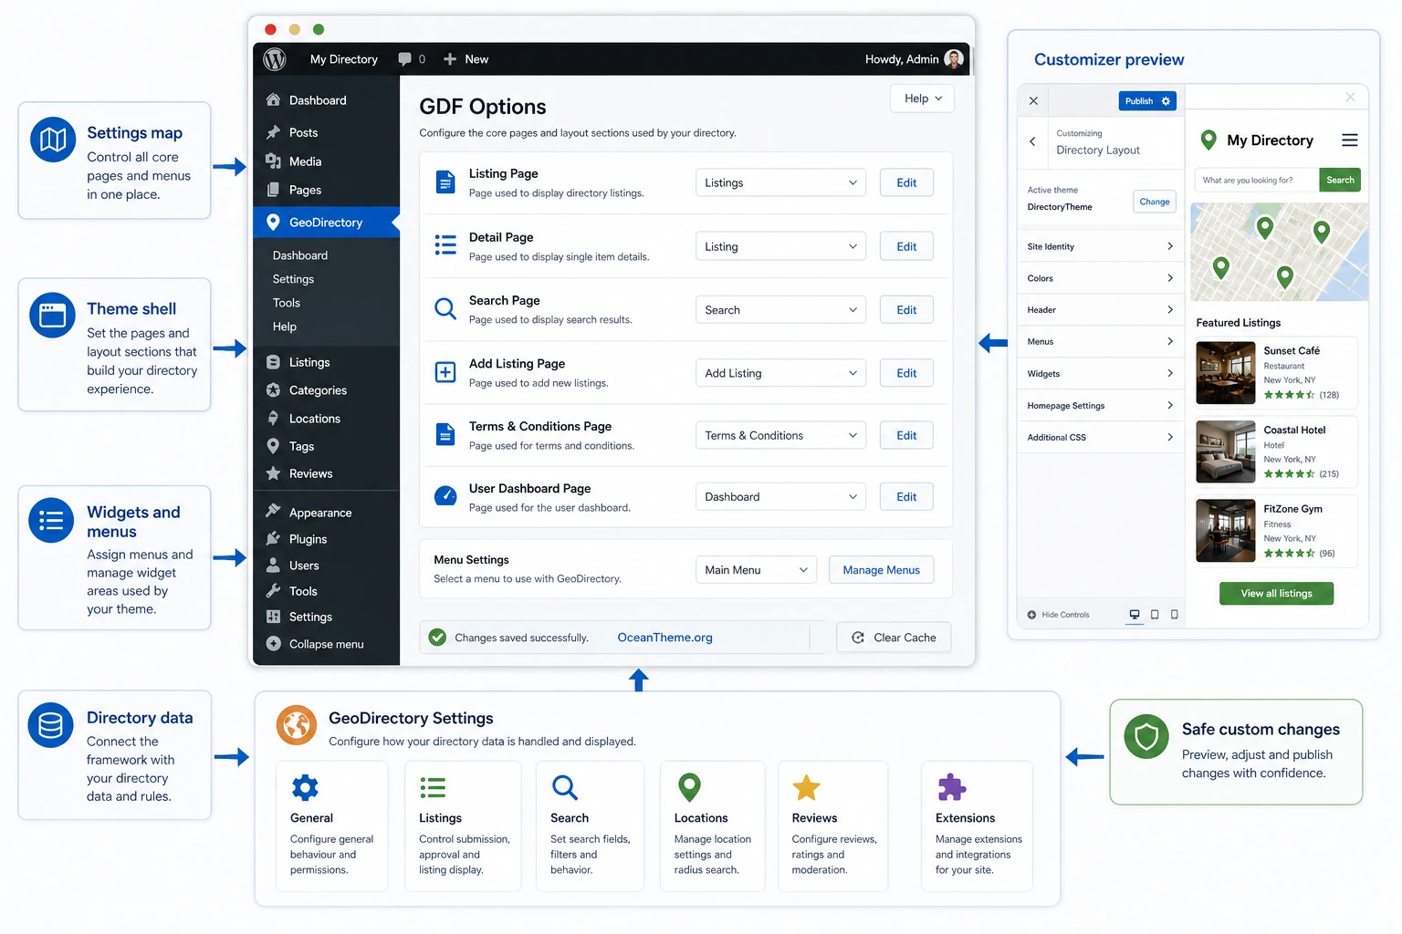The image size is (1402, 934).
Task: Open FitZone Gym listing thumbnail
Action: point(1226,531)
